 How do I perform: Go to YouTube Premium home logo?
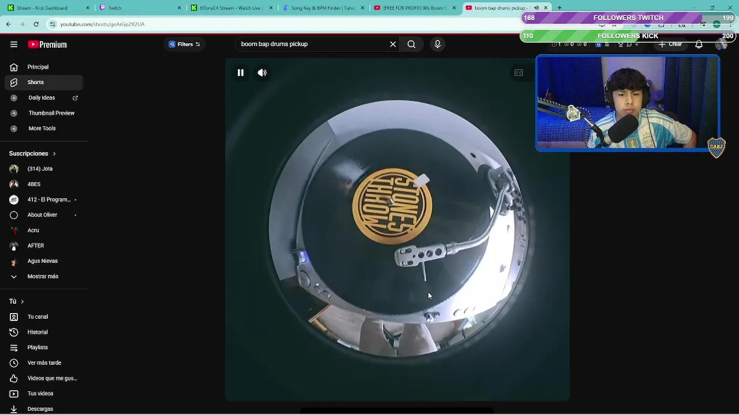click(x=47, y=44)
